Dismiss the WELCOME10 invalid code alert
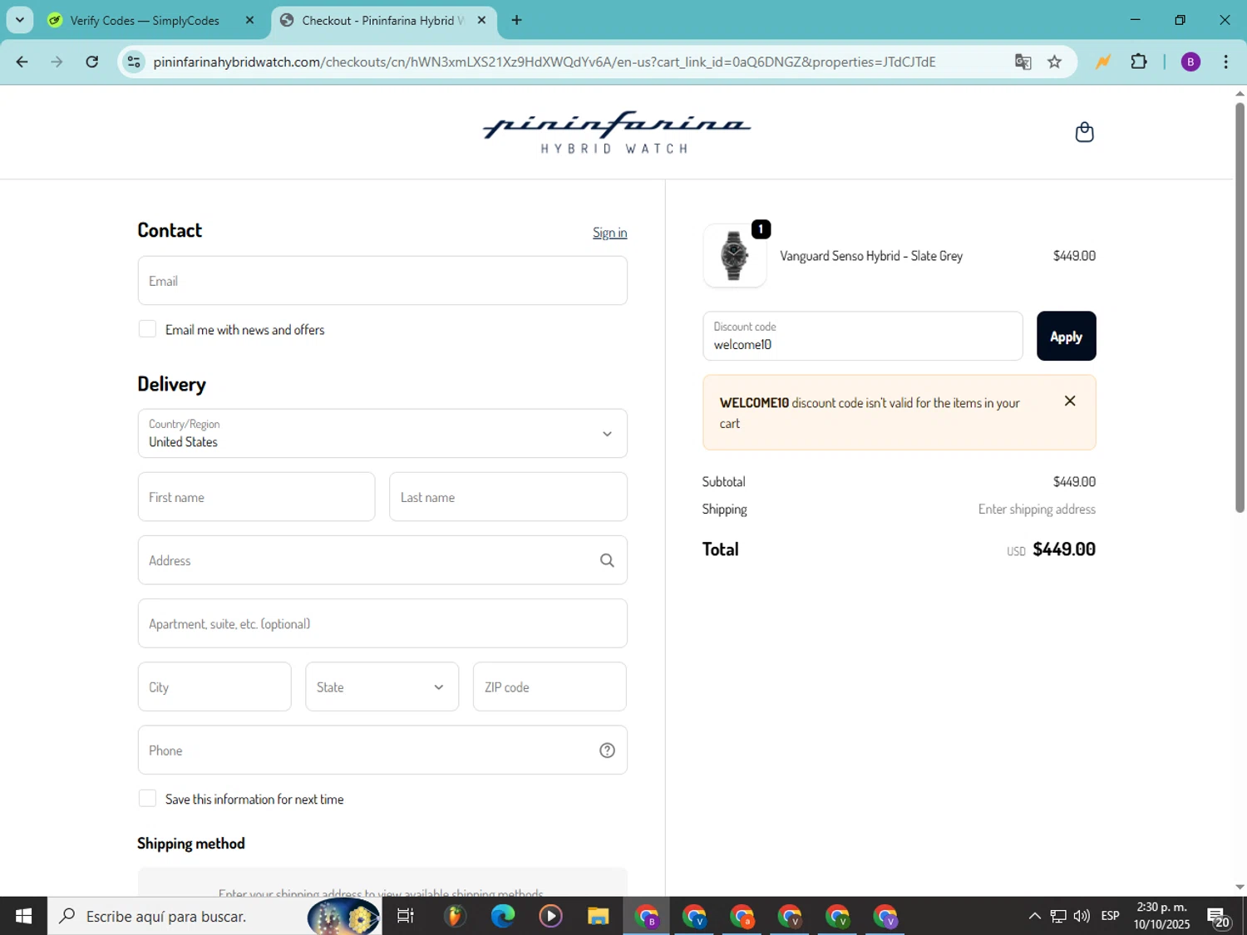This screenshot has width=1247, height=935. pyautogui.click(x=1070, y=401)
